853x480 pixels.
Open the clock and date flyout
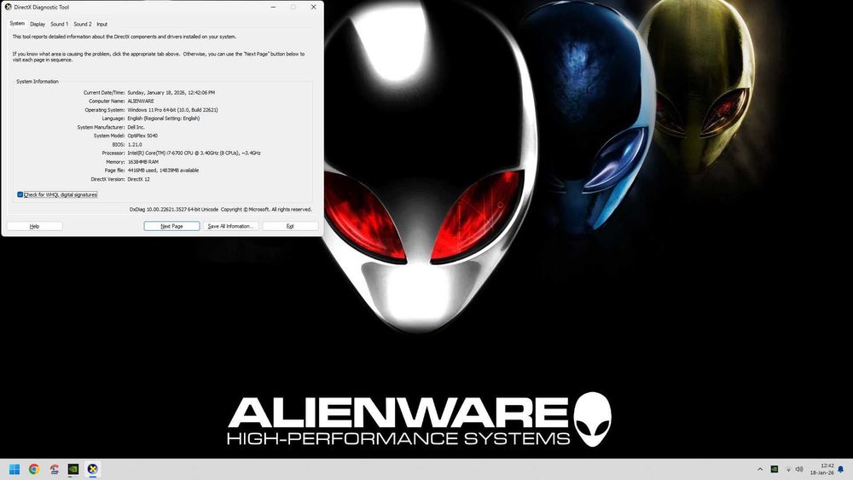pos(822,469)
